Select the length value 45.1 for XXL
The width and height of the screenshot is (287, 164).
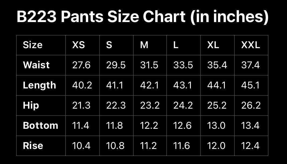(250, 85)
